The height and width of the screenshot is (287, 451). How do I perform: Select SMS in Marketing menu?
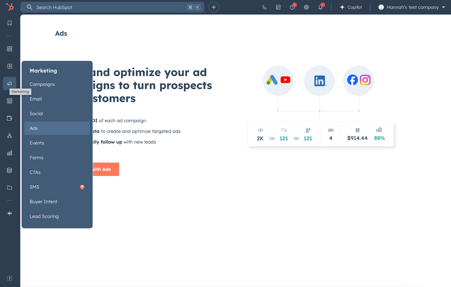pyautogui.click(x=57, y=187)
